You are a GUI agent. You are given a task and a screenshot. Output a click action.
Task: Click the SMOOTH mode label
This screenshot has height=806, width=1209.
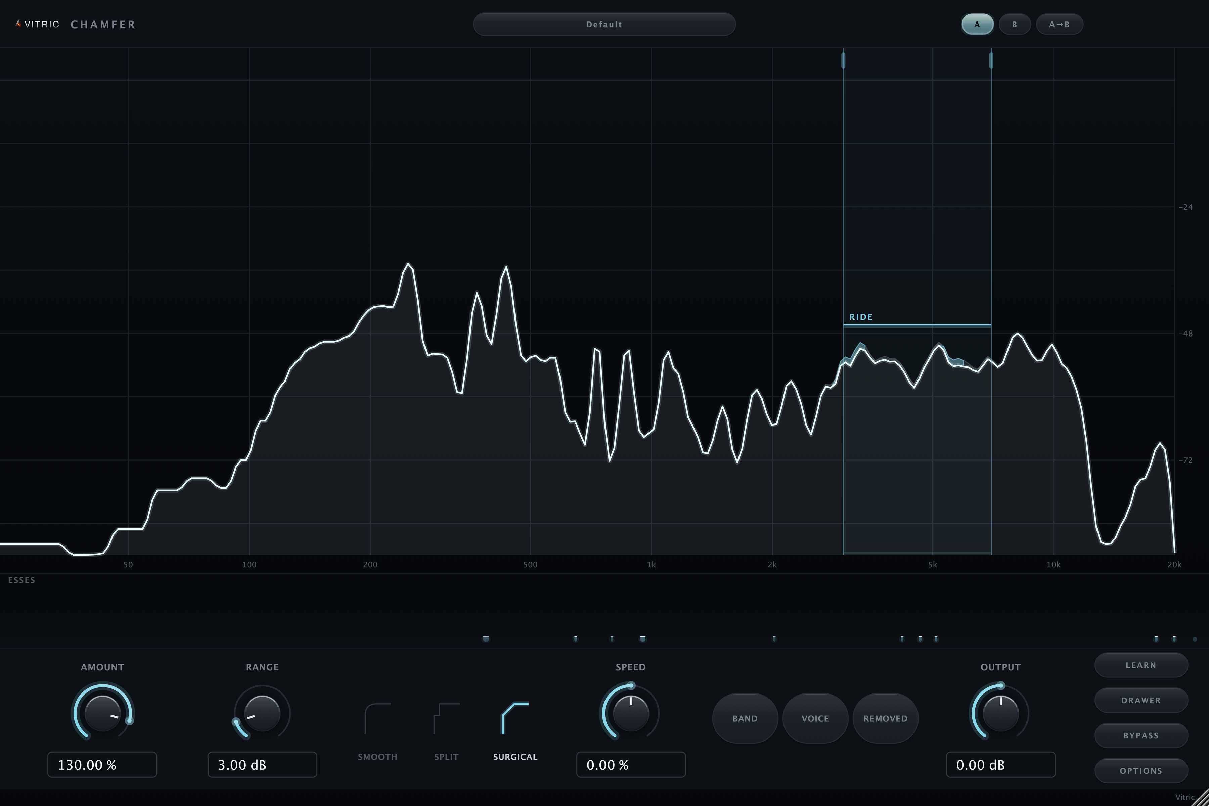click(x=377, y=757)
